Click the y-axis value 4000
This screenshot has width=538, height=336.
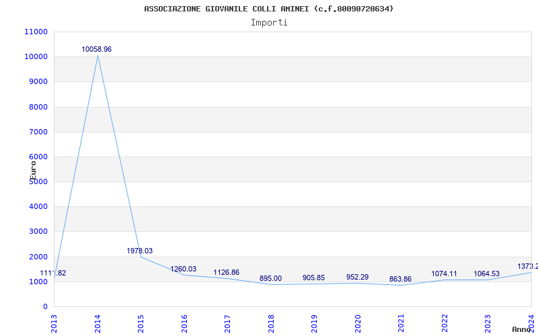click(38, 207)
